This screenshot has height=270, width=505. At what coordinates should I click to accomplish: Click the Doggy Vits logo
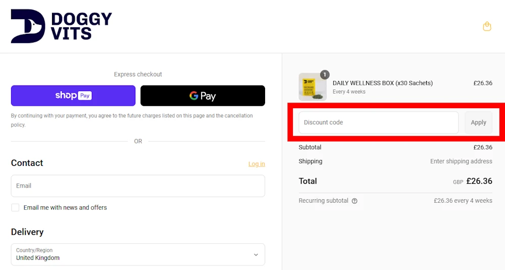pyautogui.click(x=61, y=26)
